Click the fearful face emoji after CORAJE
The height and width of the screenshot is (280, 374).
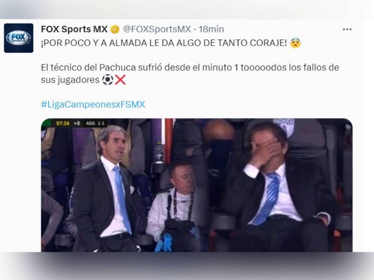coord(295,43)
